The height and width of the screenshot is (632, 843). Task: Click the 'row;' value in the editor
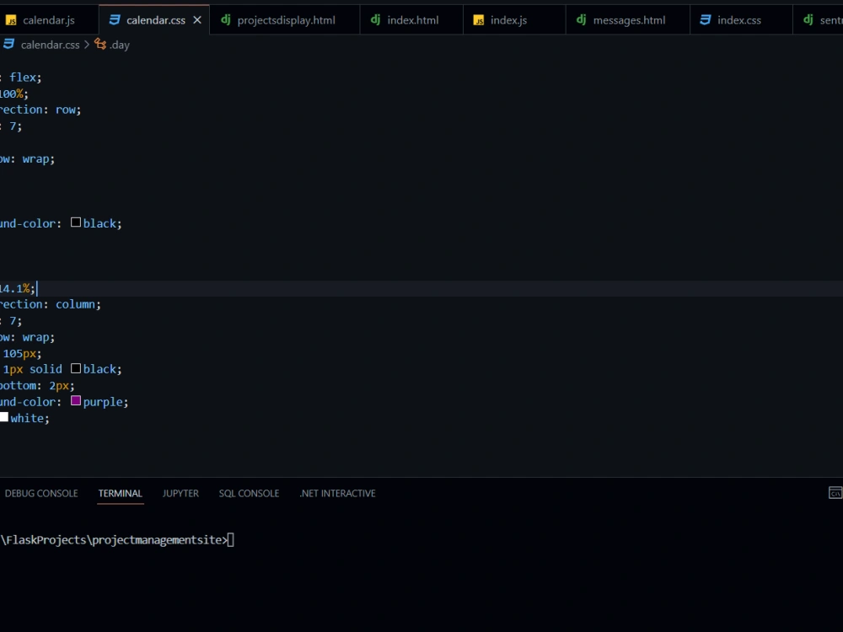click(68, 110)
